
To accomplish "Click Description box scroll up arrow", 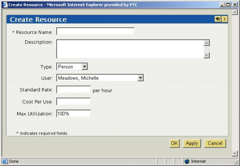I will (207, 43).
